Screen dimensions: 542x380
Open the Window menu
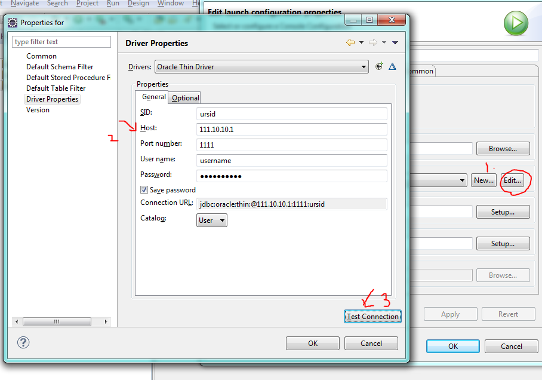170,3
